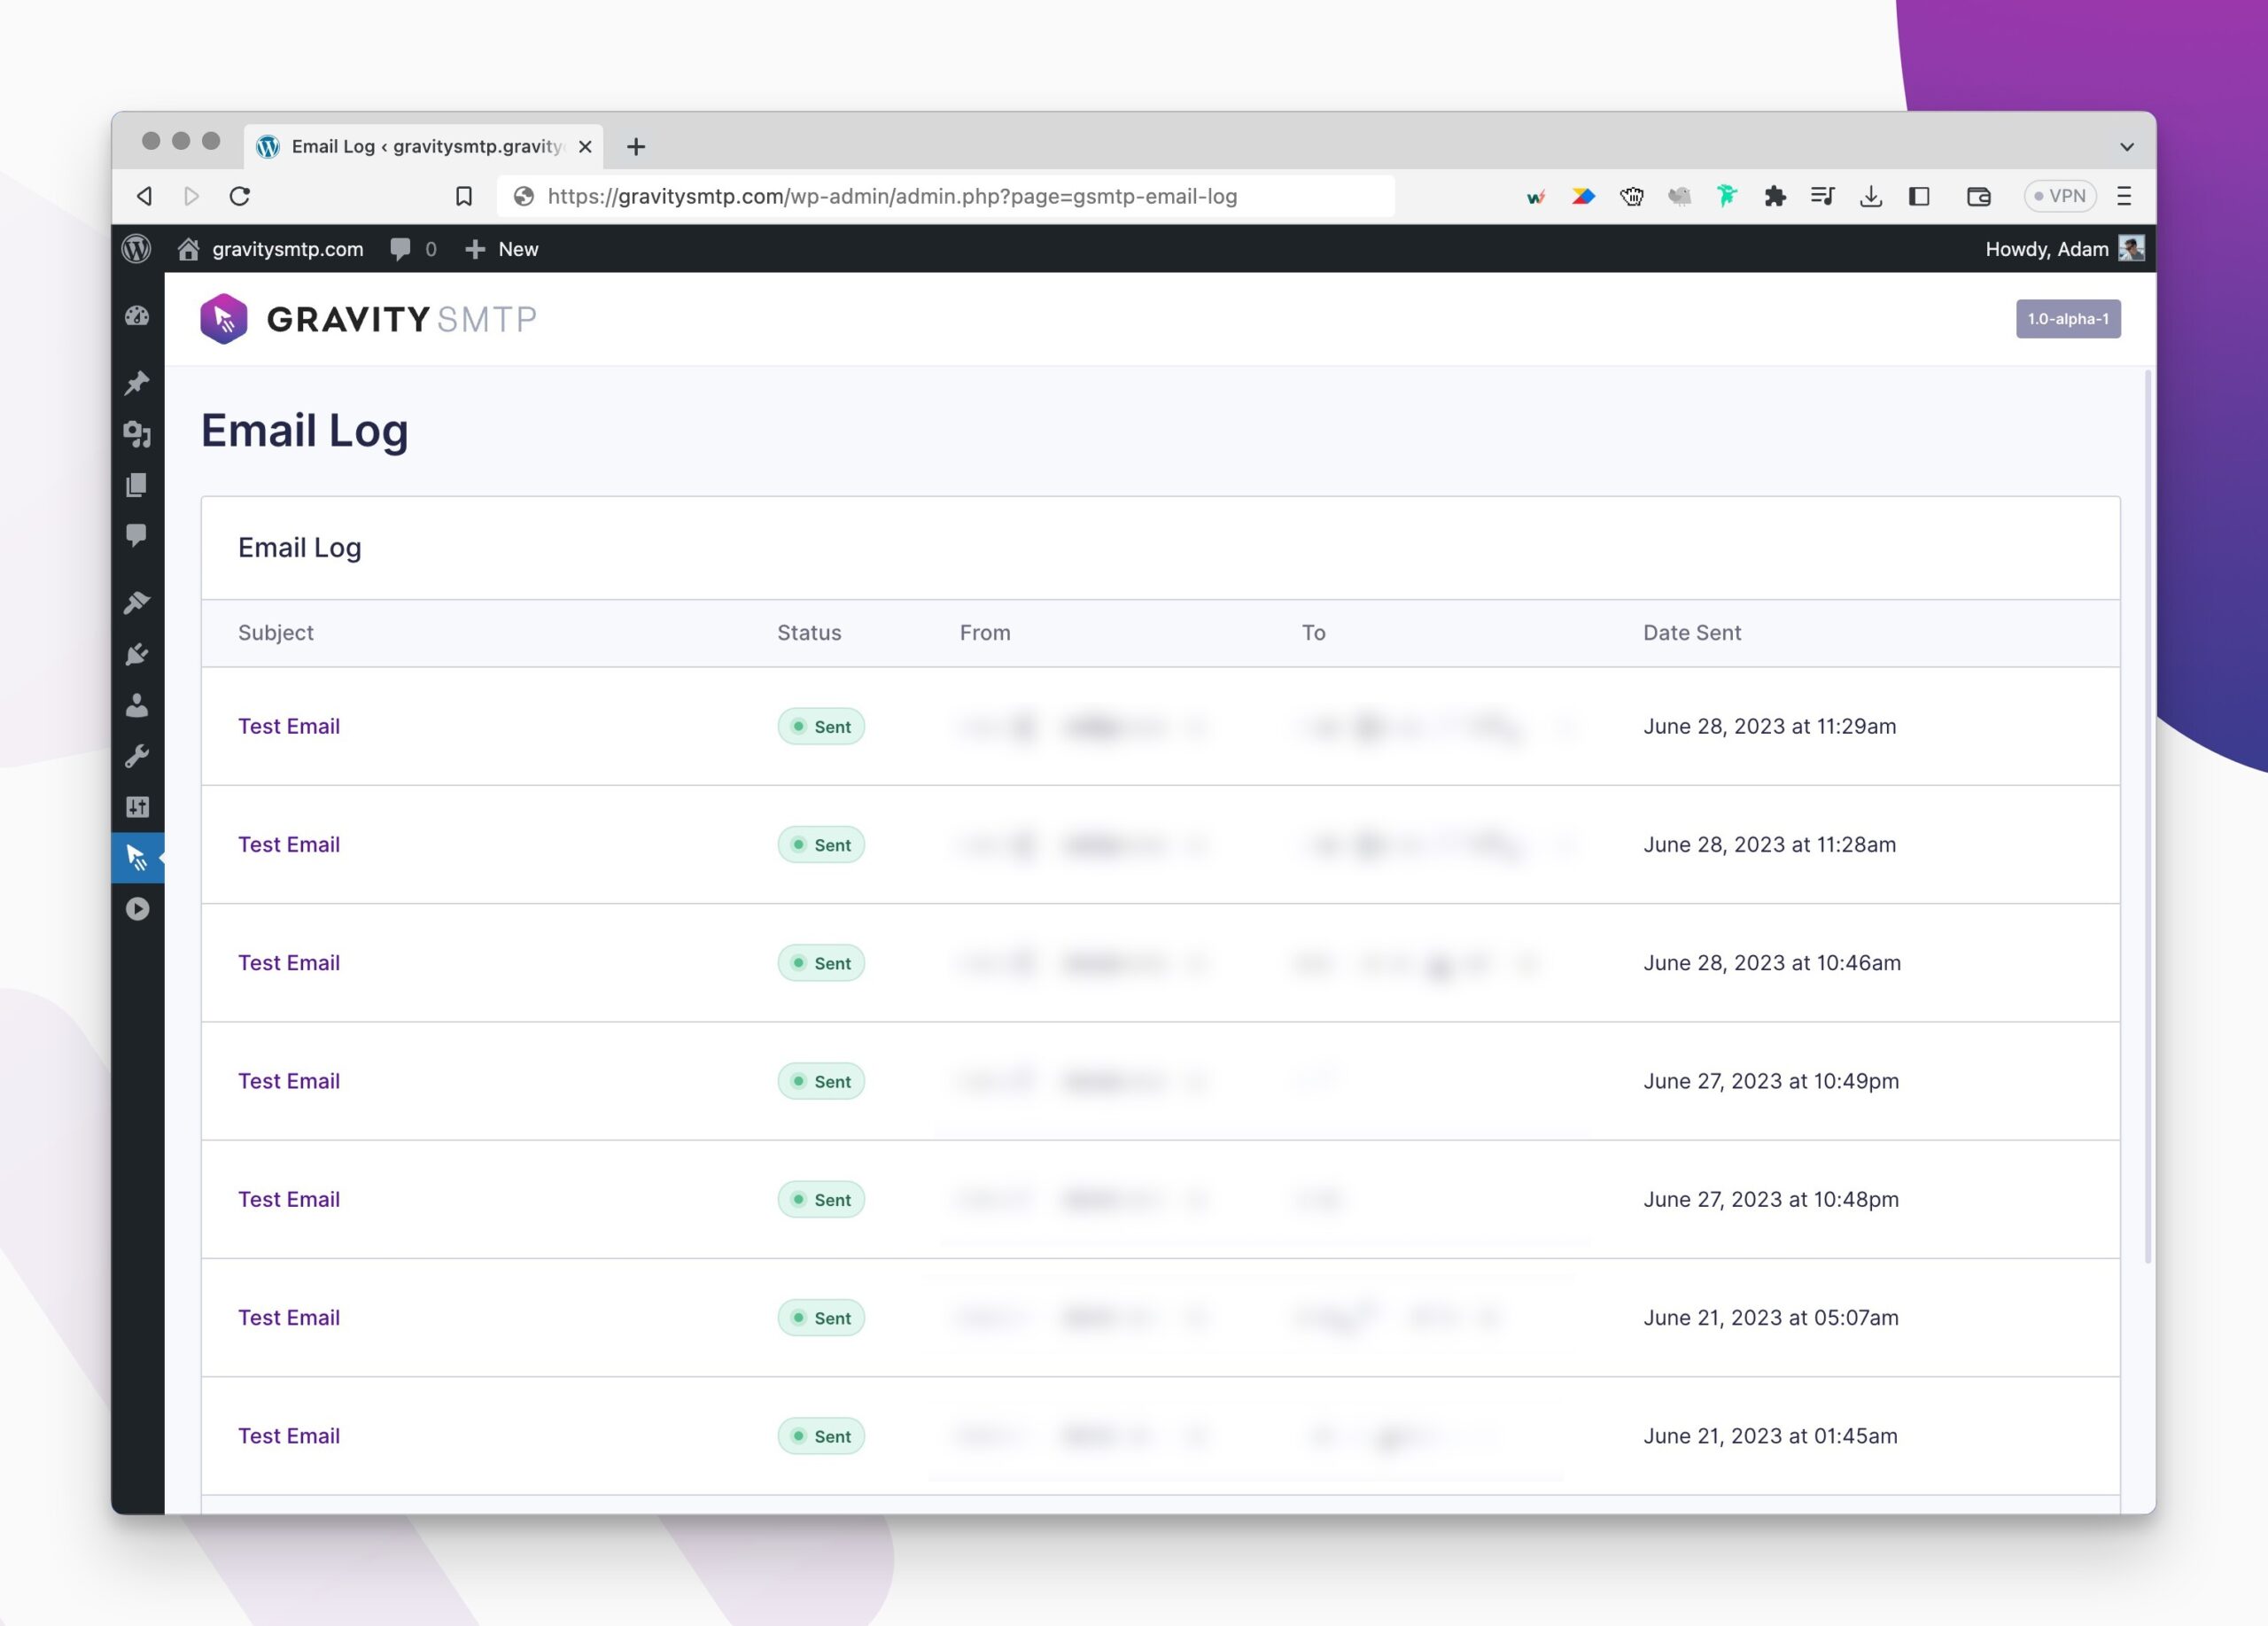Click the To column header
The image size is (2268, 1626).
[1313, 633]
